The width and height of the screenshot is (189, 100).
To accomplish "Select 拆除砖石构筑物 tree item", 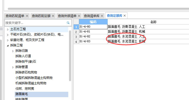I will tap(26, 72).
